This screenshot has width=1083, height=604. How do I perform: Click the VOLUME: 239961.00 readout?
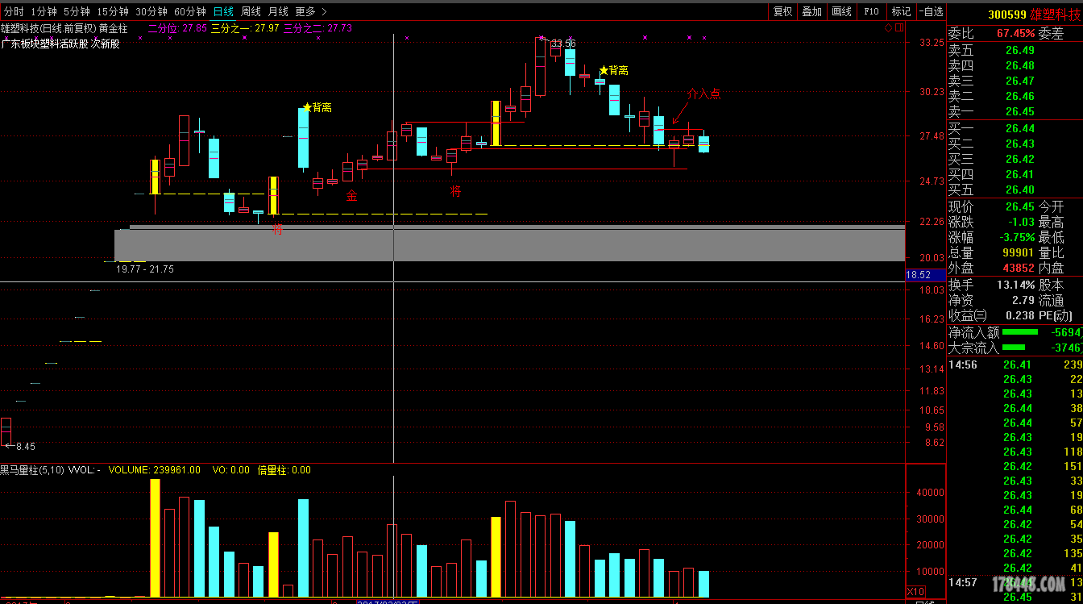(x=155, y=469)
